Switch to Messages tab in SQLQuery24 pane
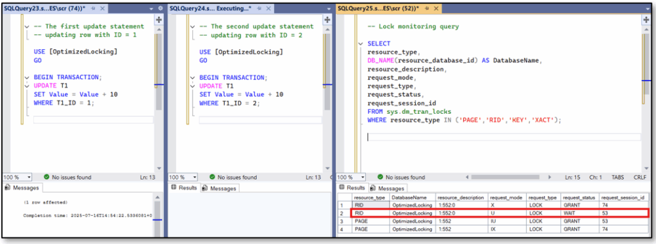This screenshot has height=244, width=656. point(220,188)
